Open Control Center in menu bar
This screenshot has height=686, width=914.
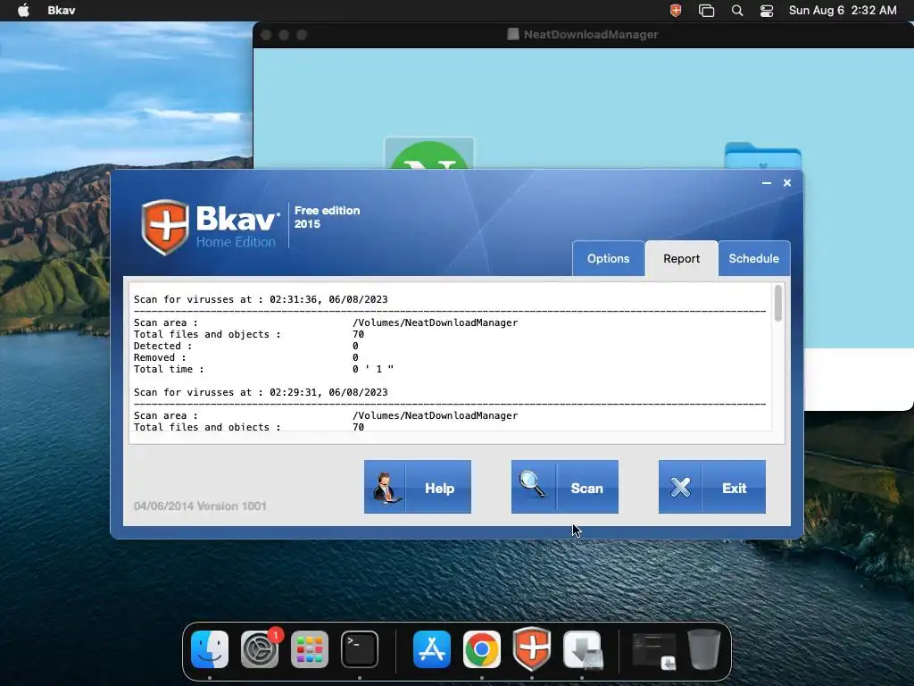(x=767, y=11)
